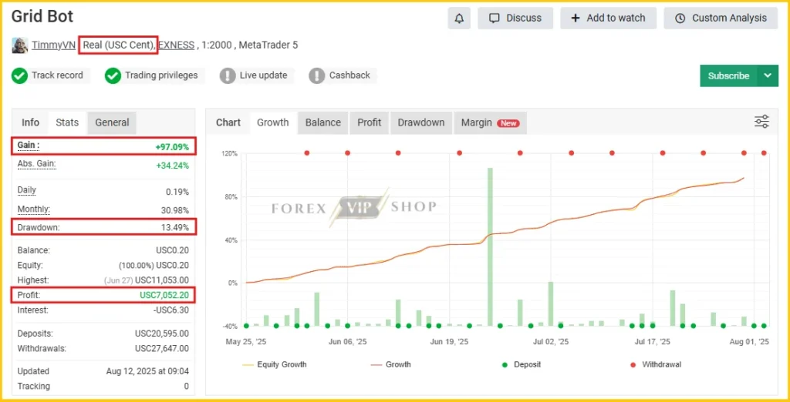Toggle Withdrawal legend series
790x402 pixels.
(656, 364)
